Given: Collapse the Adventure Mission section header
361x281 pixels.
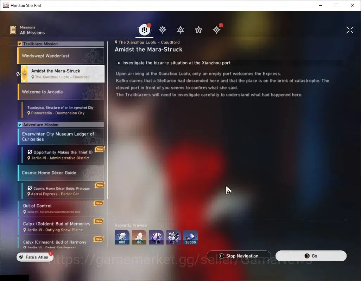Looking at the screenshot, I should tap(61, 125).
